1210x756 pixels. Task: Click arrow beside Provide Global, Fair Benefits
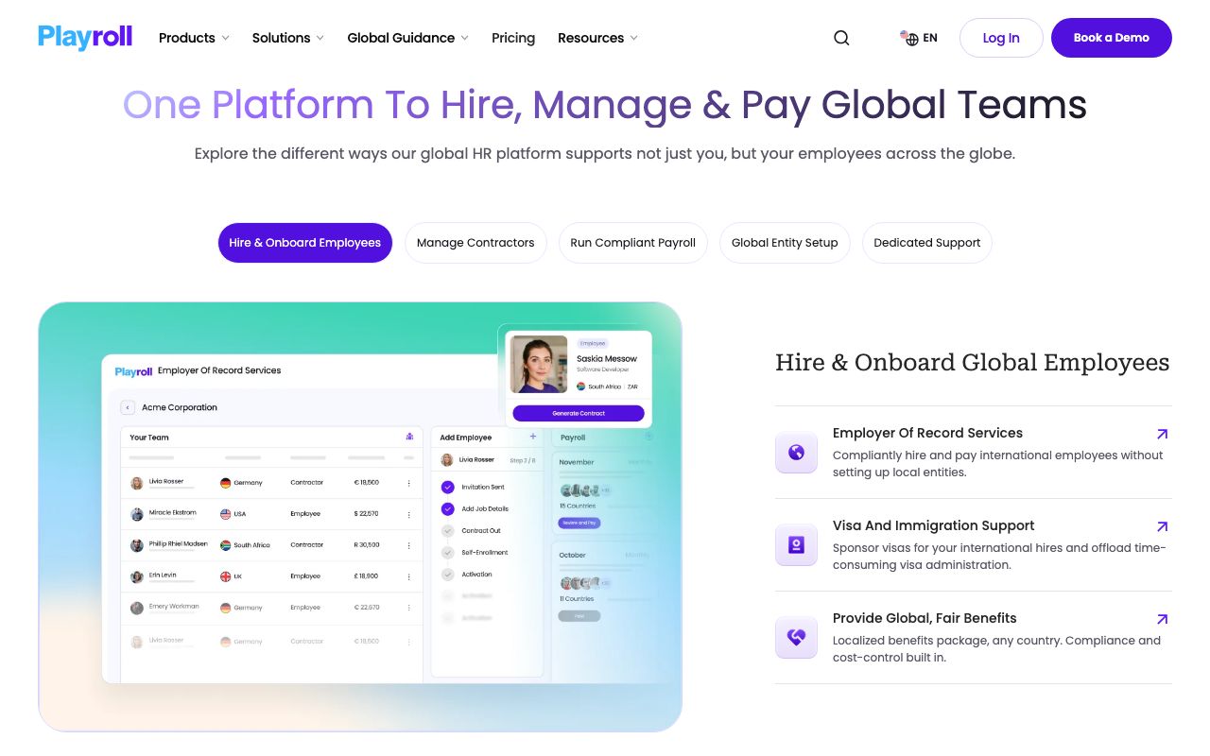(1162, 619)
